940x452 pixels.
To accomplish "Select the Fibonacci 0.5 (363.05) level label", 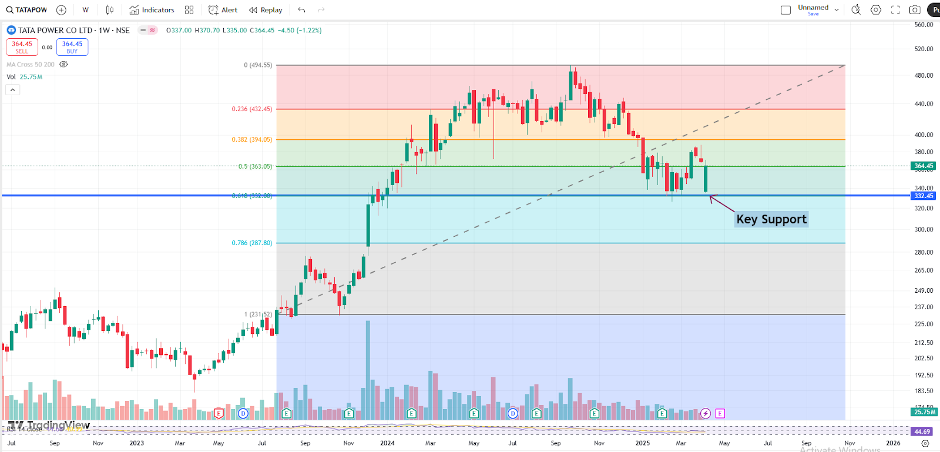I will (256, 166).
